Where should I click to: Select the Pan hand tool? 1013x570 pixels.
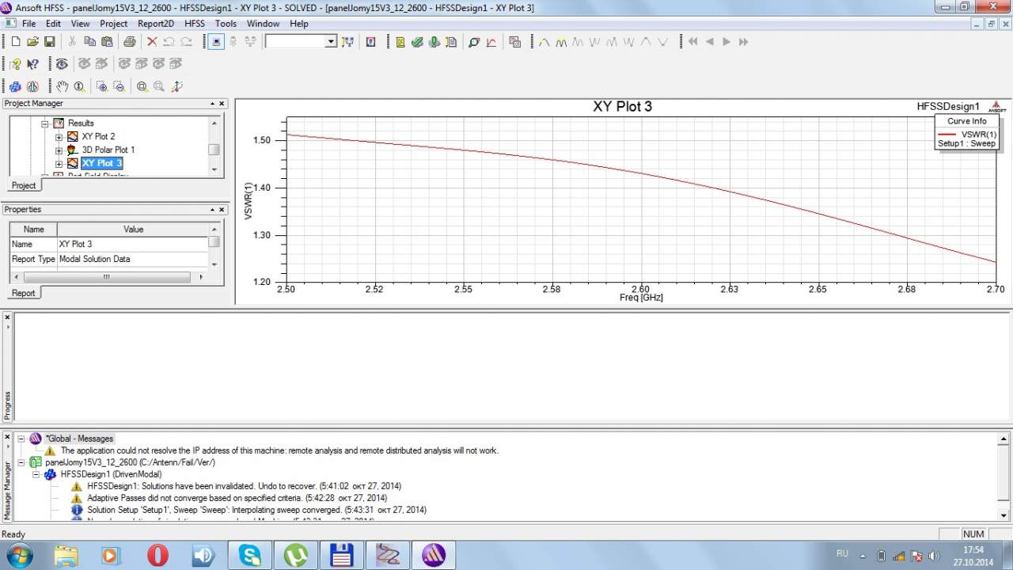[x=62, y=86]
